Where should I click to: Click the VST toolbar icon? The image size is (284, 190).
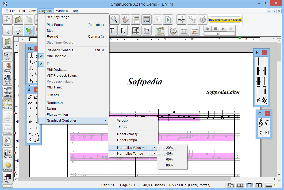(x=192, y=20)
